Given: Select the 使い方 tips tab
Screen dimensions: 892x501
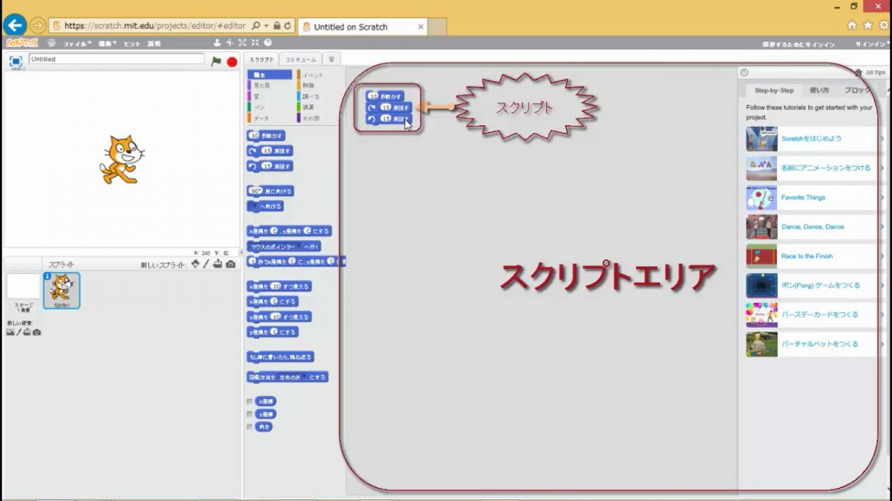Looking at the screenshot, I should (x=819, y=90).
